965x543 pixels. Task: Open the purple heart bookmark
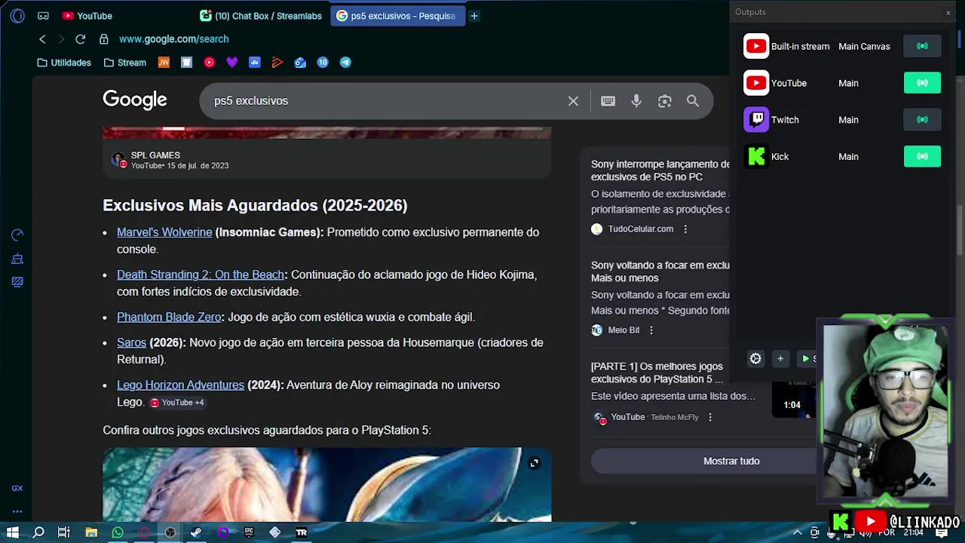tap(232, 63)
